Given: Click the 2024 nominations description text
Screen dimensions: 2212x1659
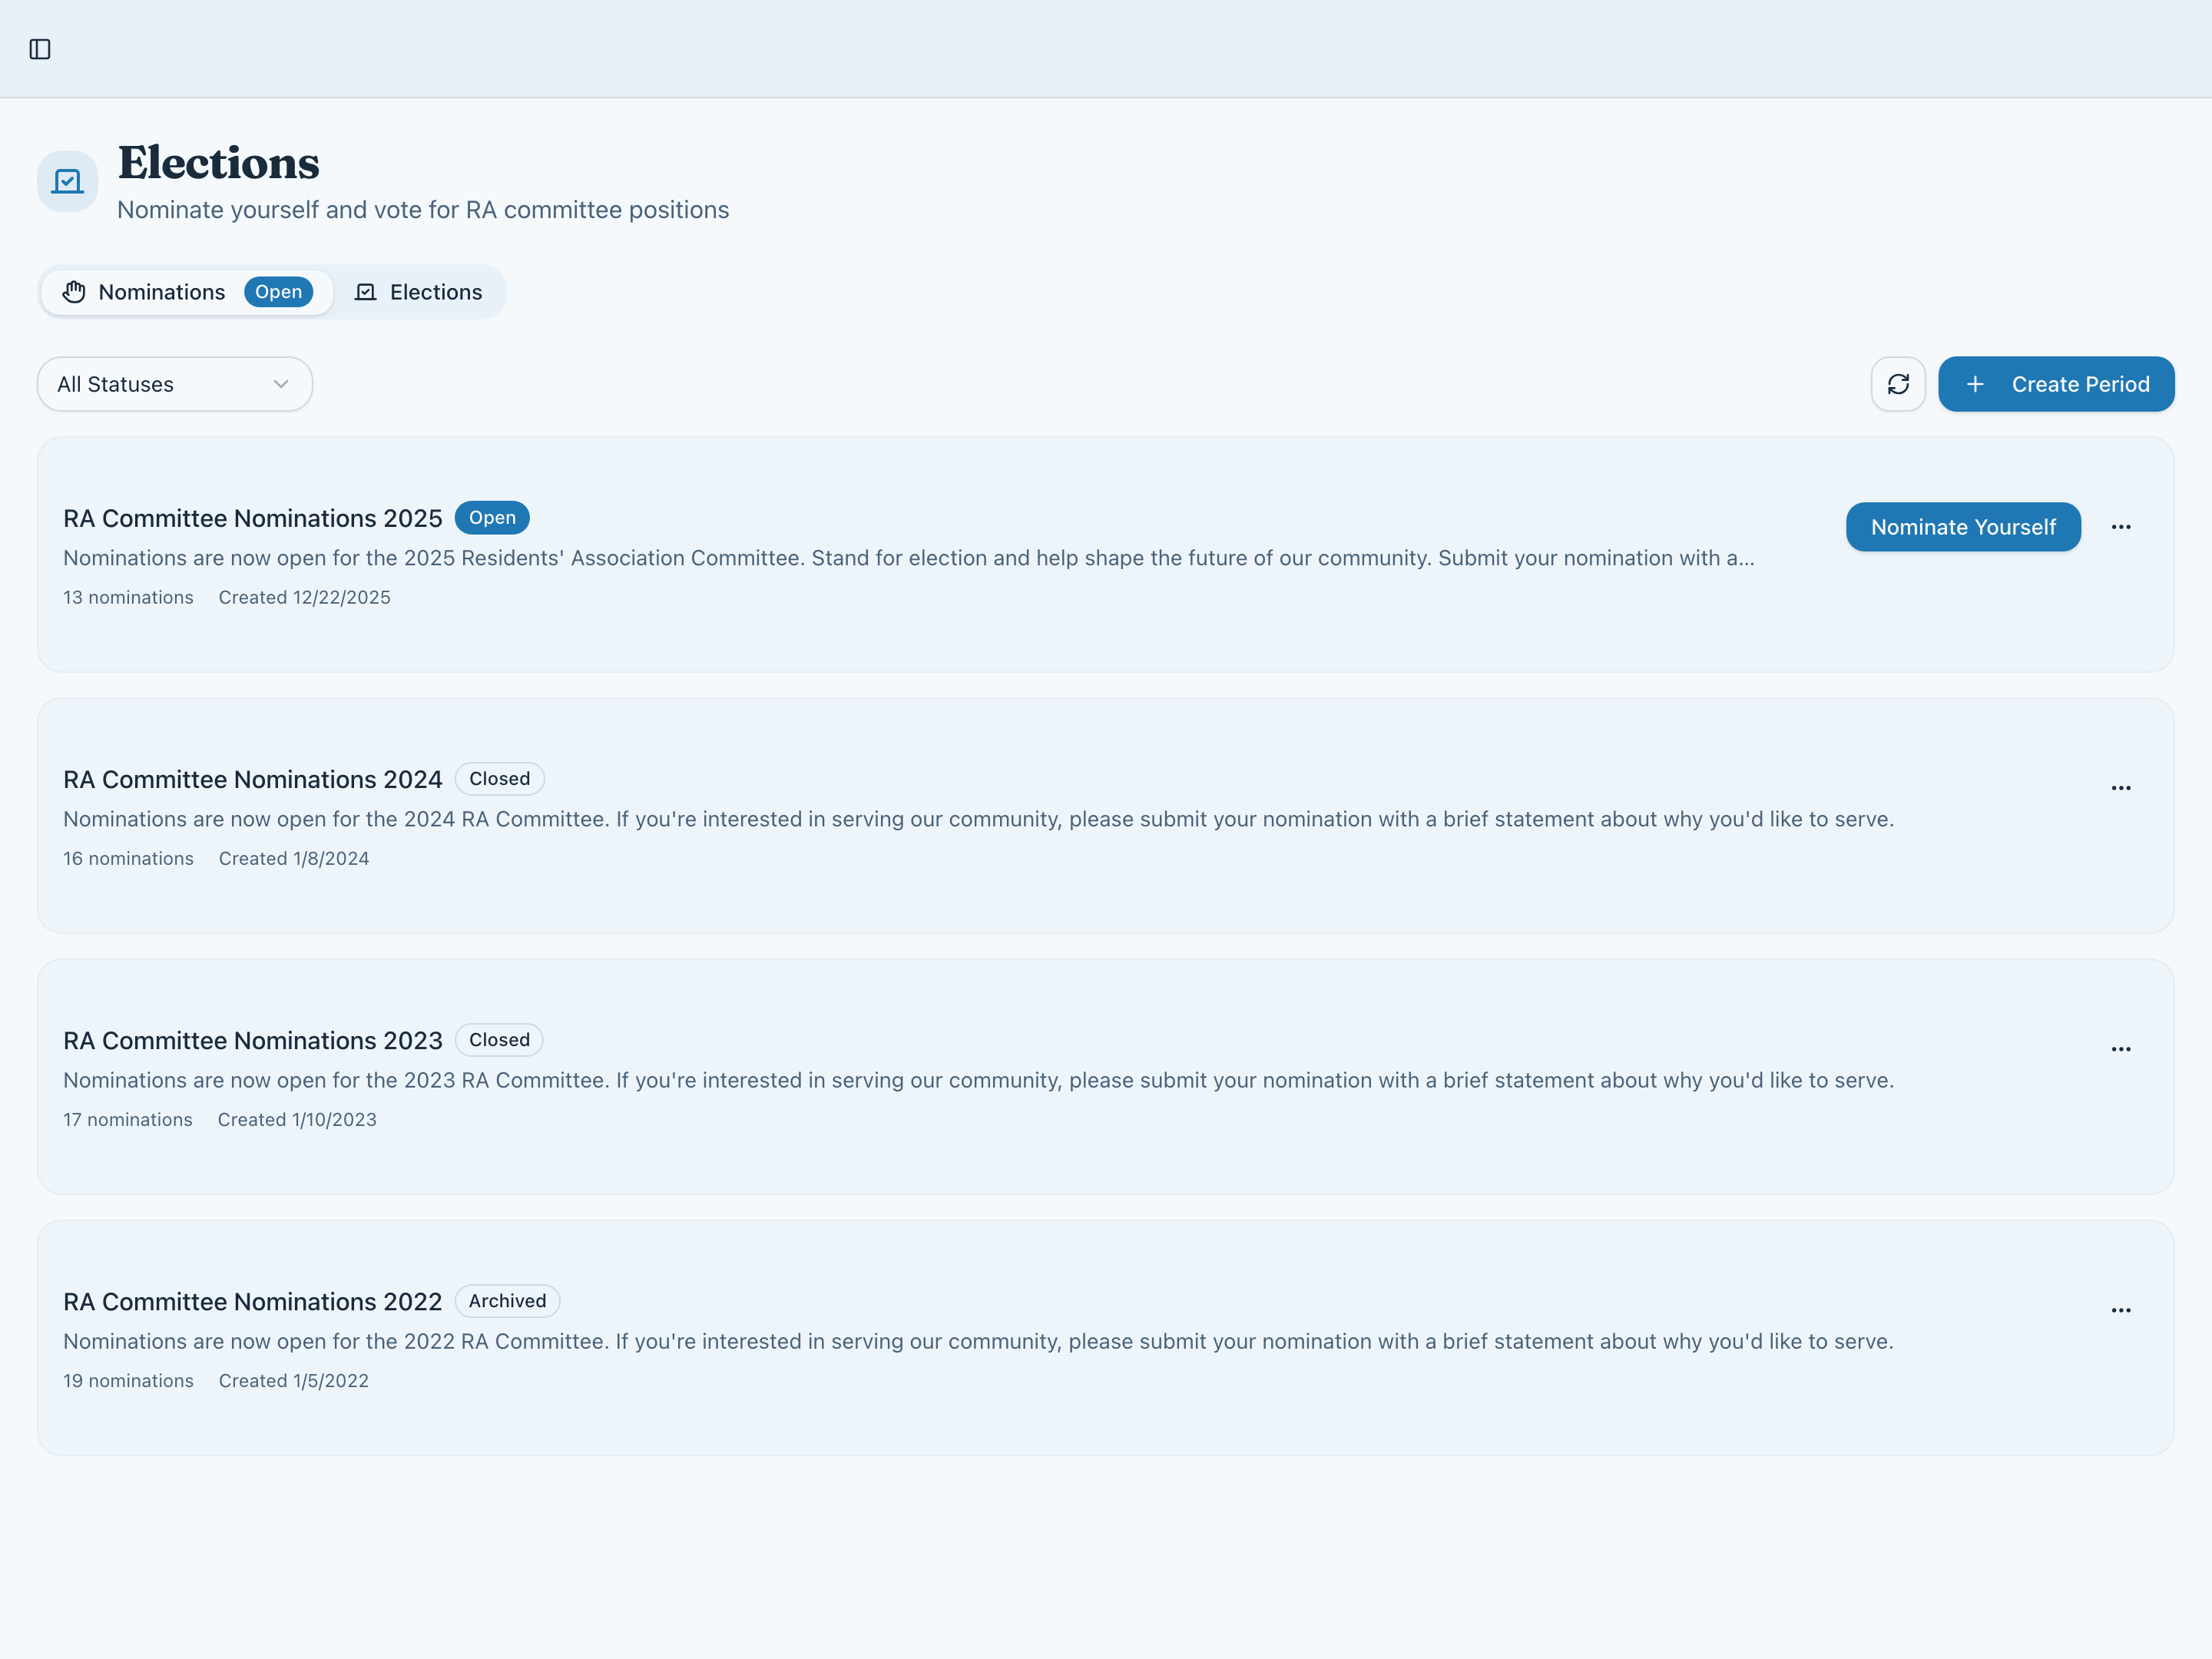Looking at the screenshot, I should [x=978, y=819].
